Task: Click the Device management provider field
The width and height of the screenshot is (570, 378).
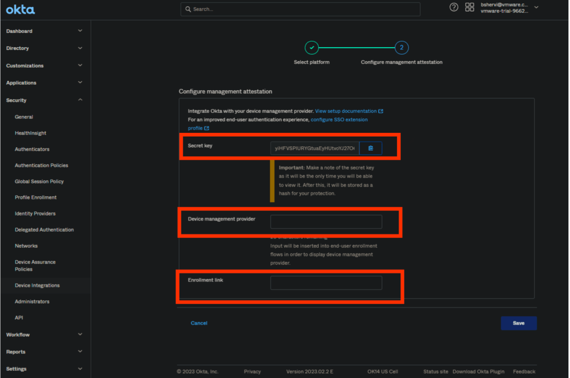Action: [326, 222]
